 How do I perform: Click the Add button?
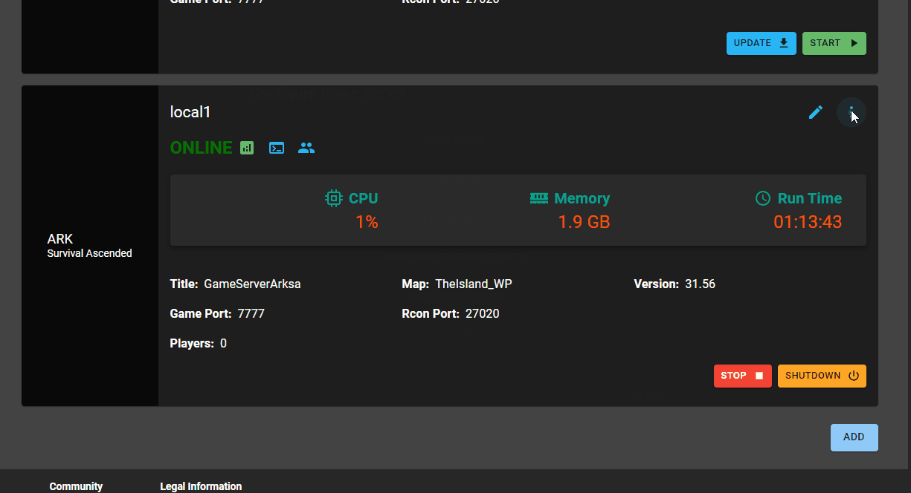point(854,437)
